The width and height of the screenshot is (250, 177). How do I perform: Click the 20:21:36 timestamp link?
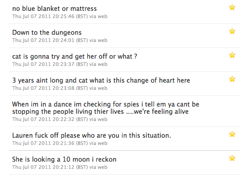50,143
